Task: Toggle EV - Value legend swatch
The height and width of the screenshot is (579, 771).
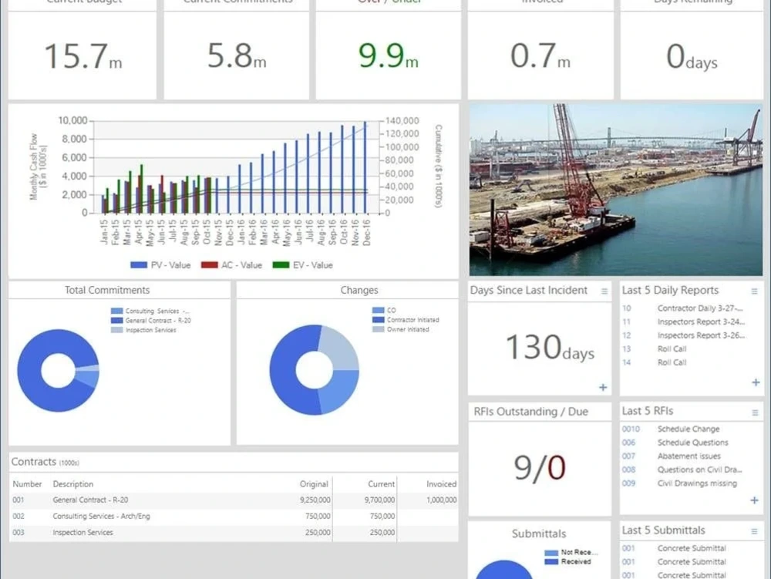Action: click(x=281, y=265)
